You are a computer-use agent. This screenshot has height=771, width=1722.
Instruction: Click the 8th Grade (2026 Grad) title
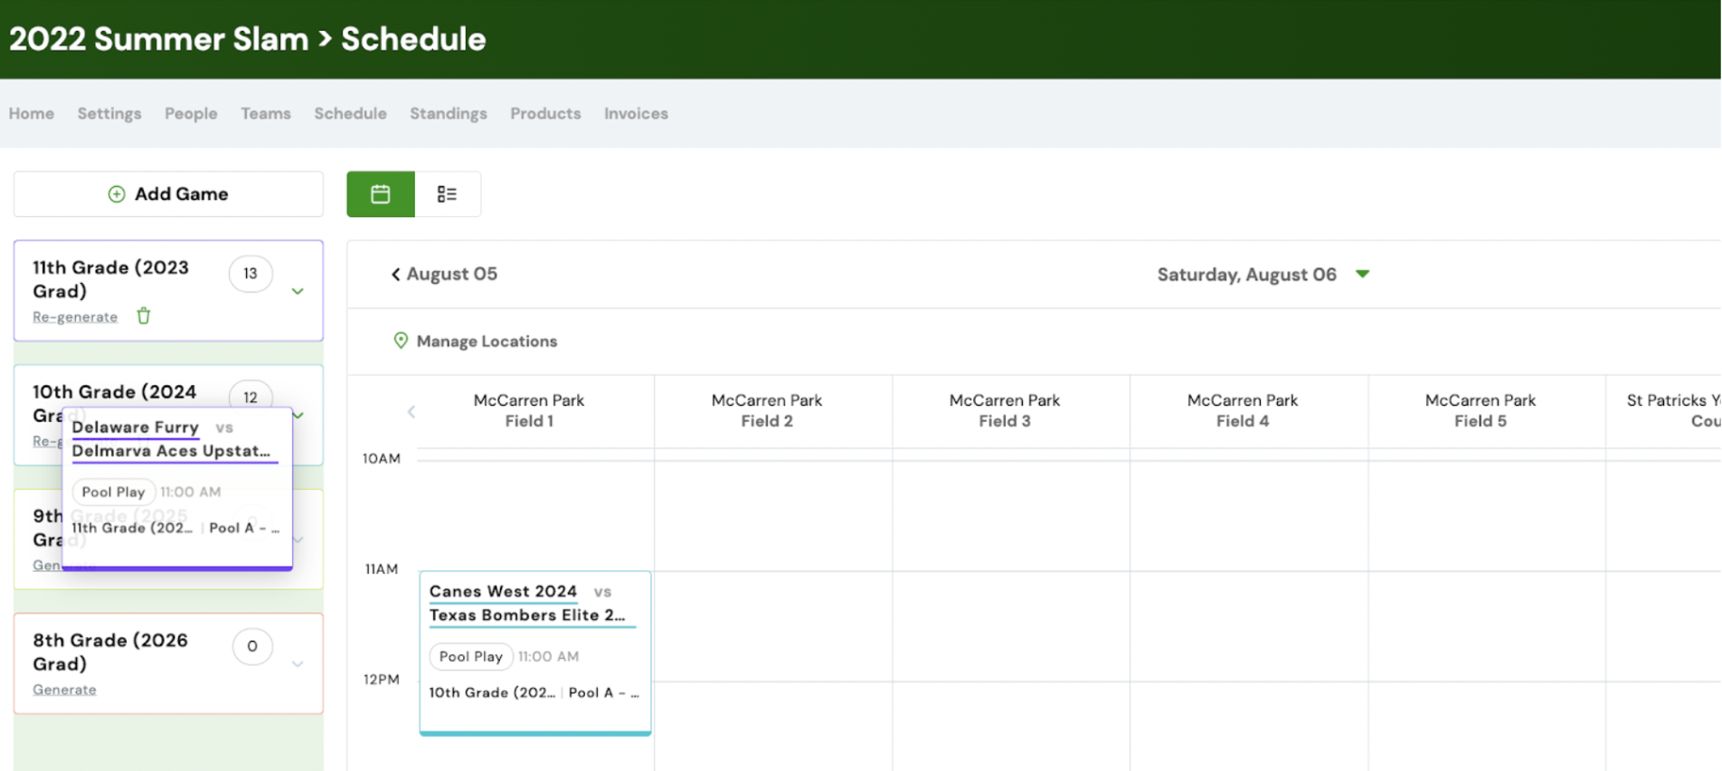tap(110, 652)
